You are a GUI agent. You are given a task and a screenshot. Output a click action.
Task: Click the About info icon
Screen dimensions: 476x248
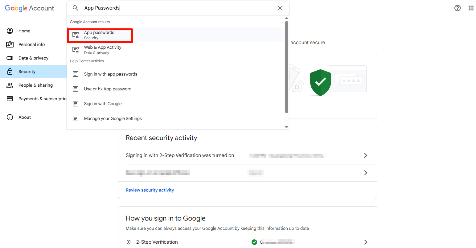coord(10,117)
